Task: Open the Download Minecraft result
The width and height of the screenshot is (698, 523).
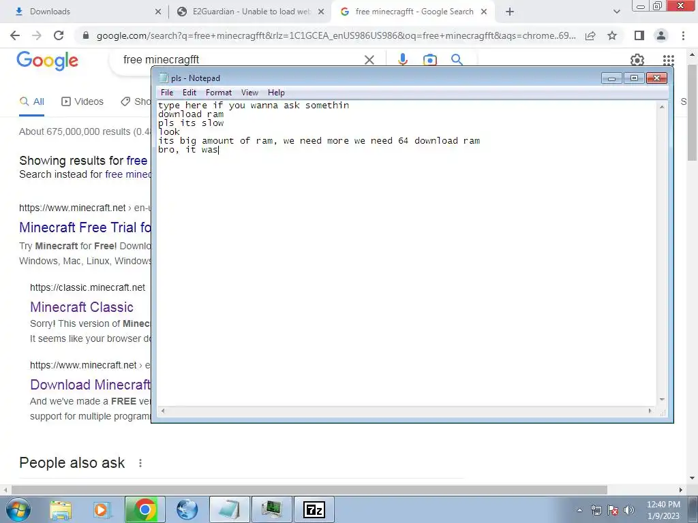Action: click(91, 385)
